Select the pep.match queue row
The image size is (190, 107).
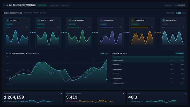pos(148,65)
